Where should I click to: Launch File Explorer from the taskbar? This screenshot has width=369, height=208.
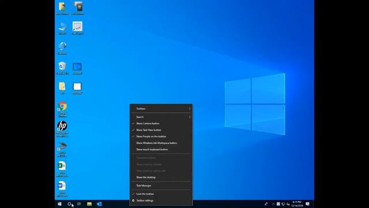tap(89, 204)
